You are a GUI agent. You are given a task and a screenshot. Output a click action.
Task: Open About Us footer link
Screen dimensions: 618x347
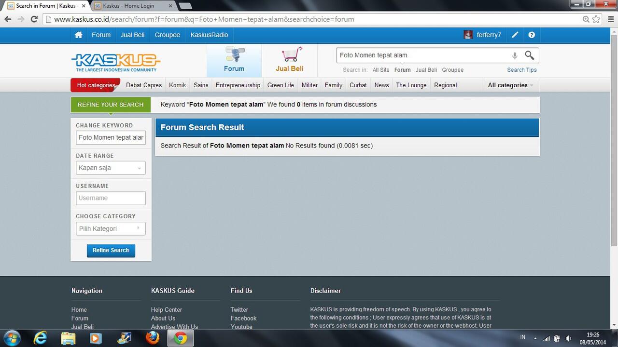tap(163, 318)
